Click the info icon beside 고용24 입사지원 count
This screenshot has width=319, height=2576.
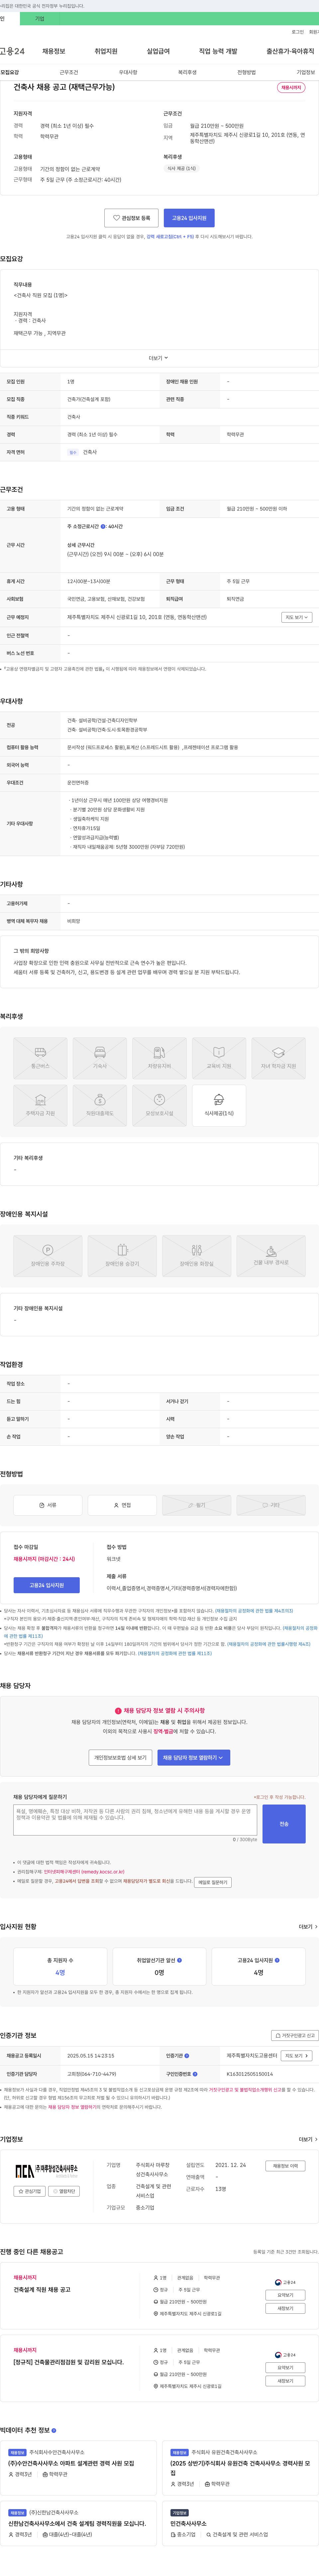(x=277, y=1960)
